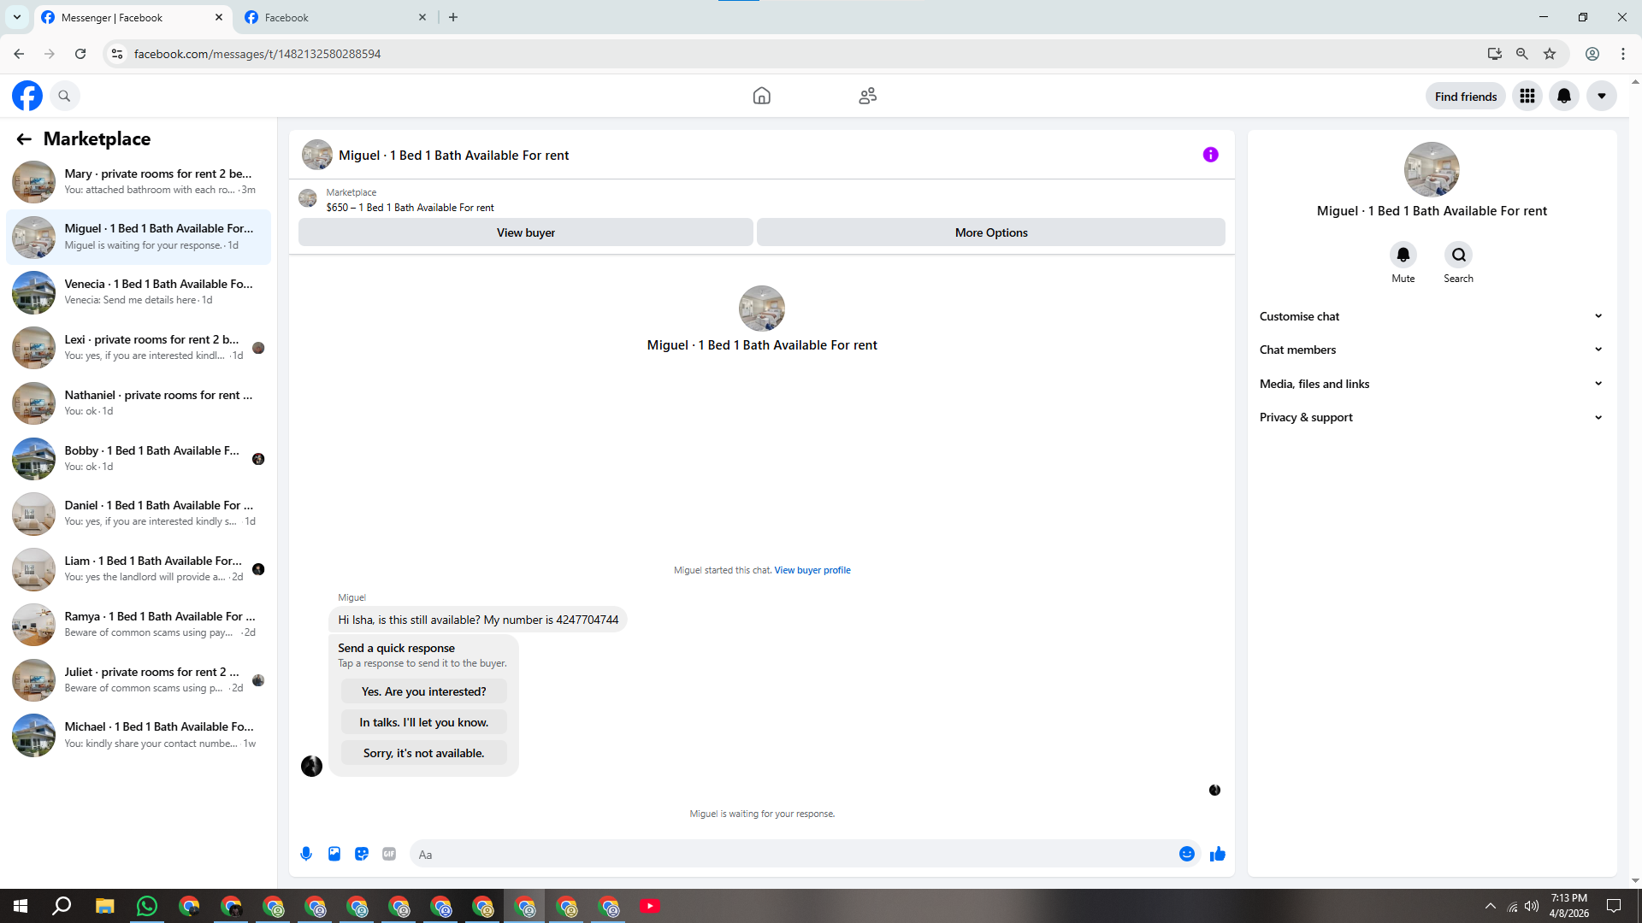Attach a photo with the image icon
The width and height of the screenshot is (1642, 923).
click(x=334, y=854)
